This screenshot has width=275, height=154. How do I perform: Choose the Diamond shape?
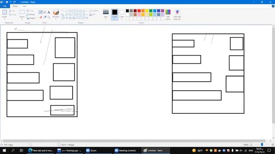tap(67, 14)
